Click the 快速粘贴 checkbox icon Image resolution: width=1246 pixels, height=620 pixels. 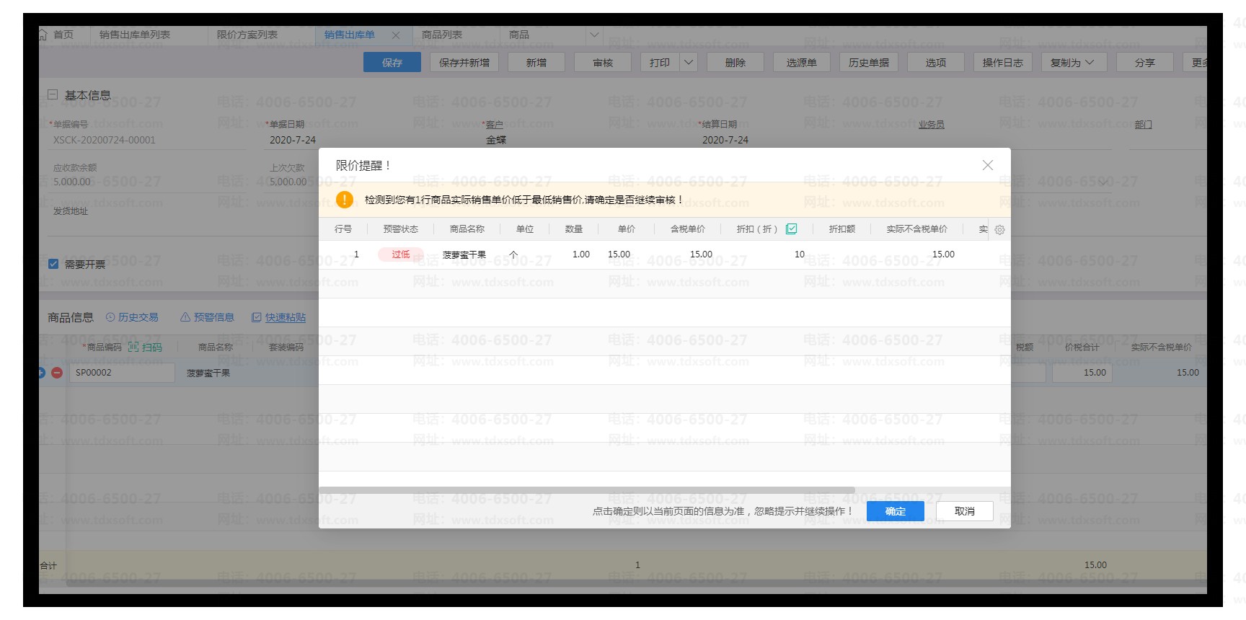(257, 317)
